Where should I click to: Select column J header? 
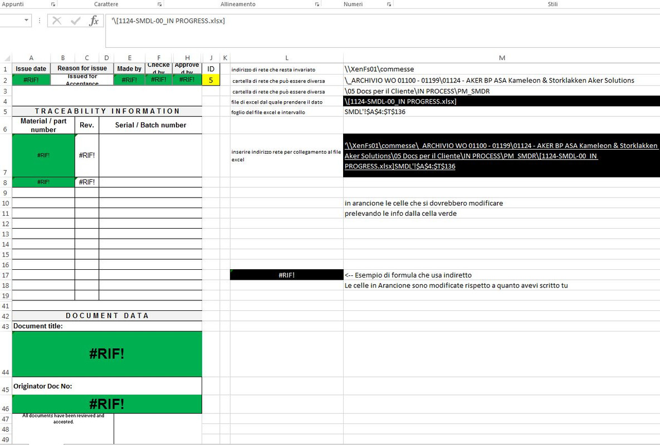(211, 58)
